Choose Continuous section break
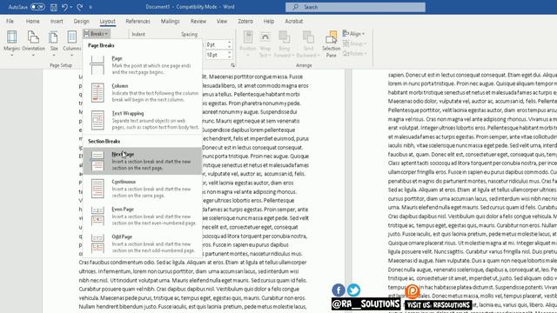Image resolution: width=557 pixels, height=313 pixels. click(x=143, y=189)
